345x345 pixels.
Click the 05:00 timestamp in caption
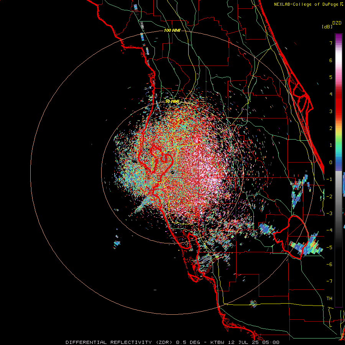pos(271,342)
